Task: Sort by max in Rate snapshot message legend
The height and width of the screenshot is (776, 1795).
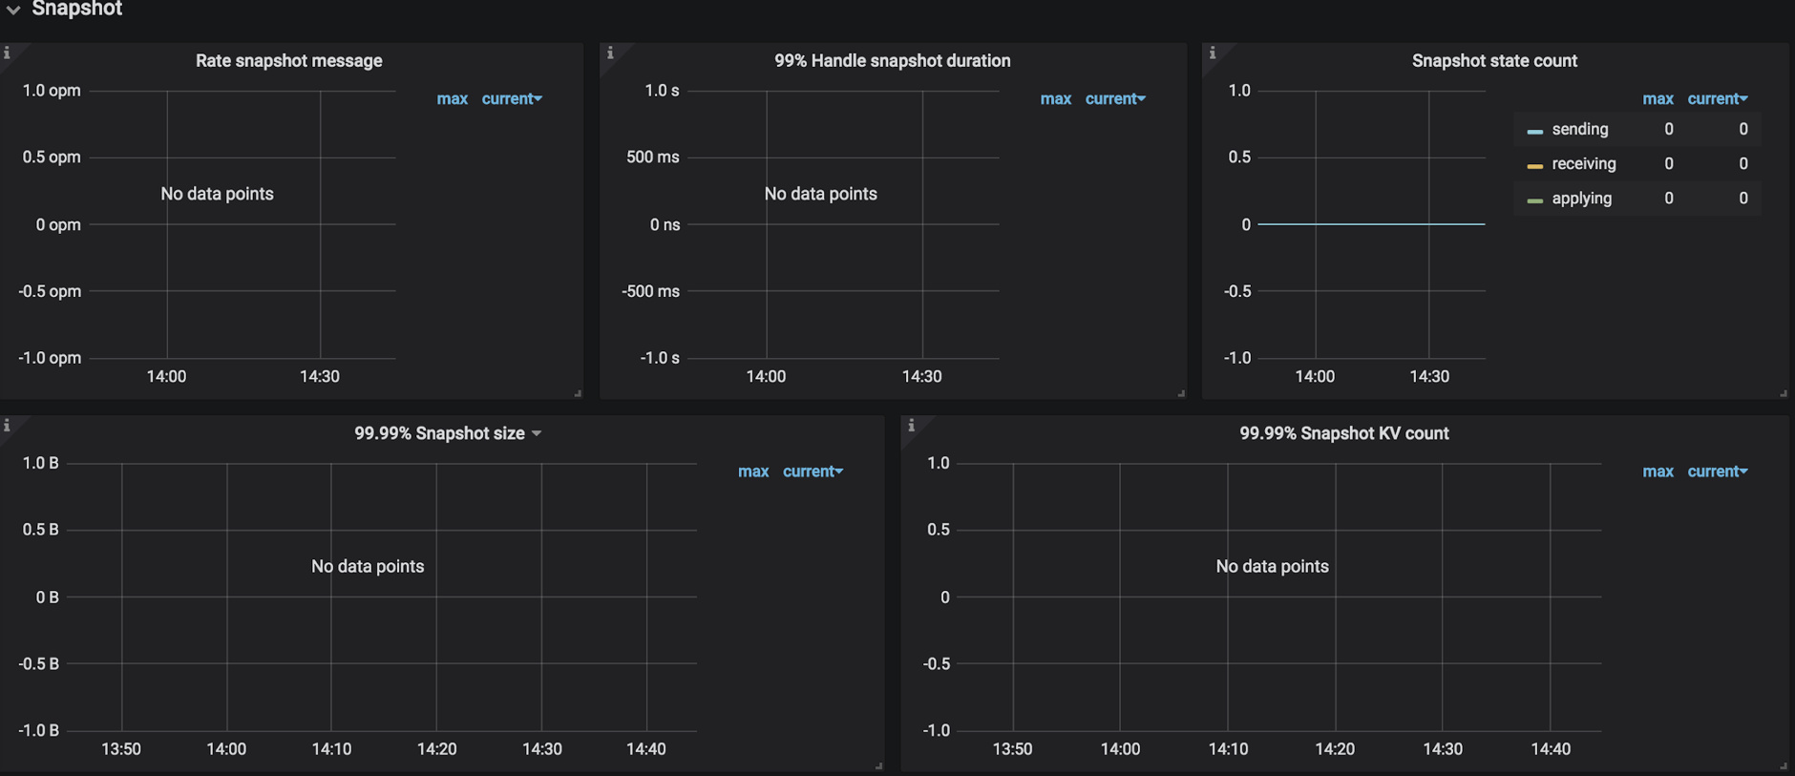Action: (452, 99)
